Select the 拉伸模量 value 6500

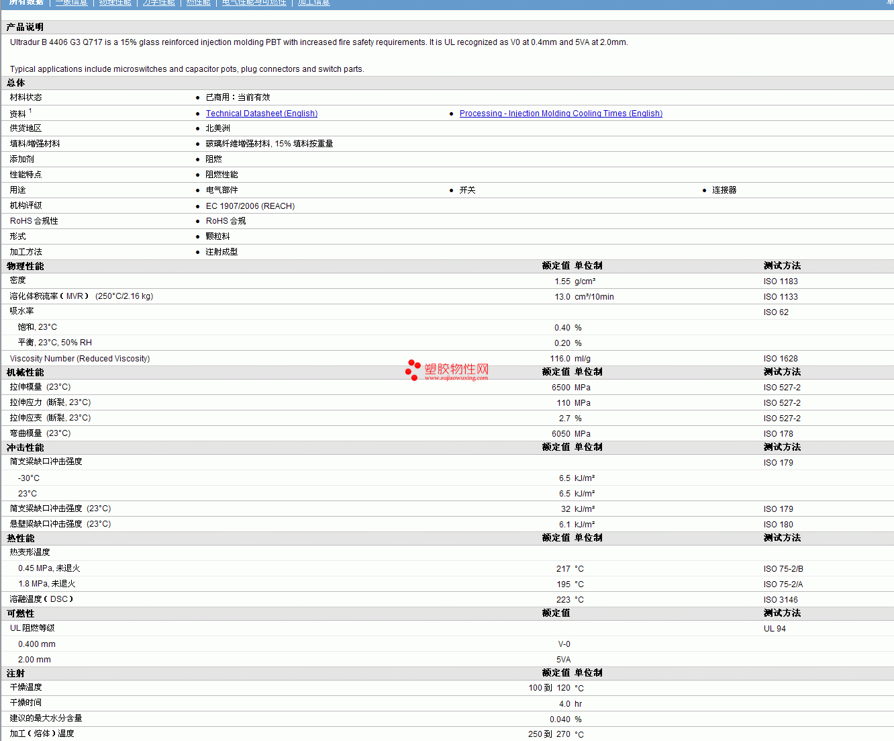[x=561, y=388]
